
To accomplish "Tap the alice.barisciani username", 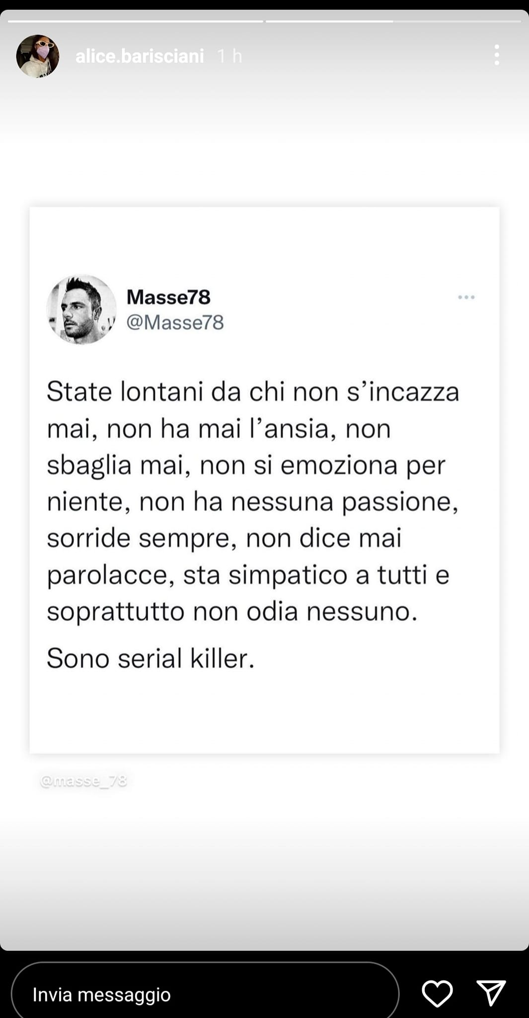I will click(140, 56).
